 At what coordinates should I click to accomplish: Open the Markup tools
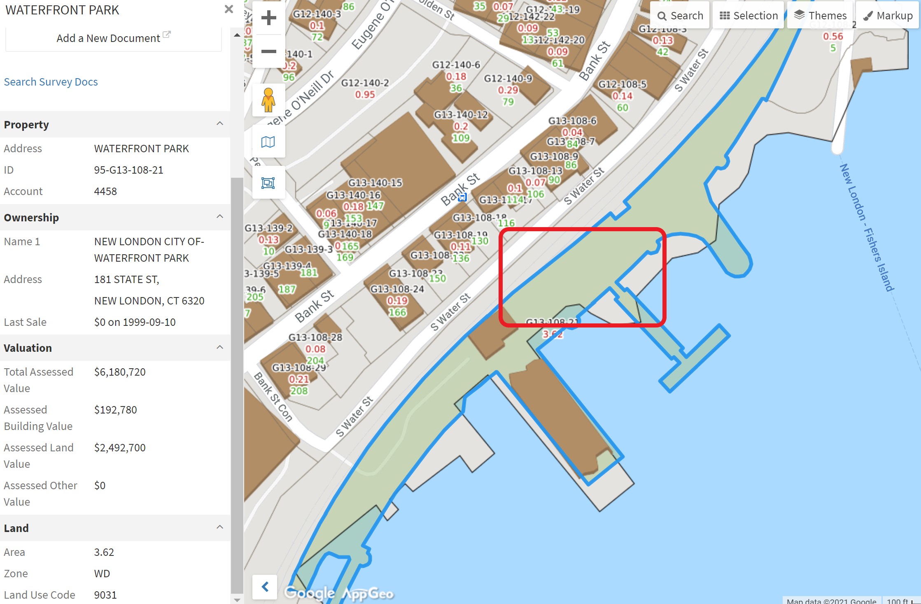pos(887,15)
